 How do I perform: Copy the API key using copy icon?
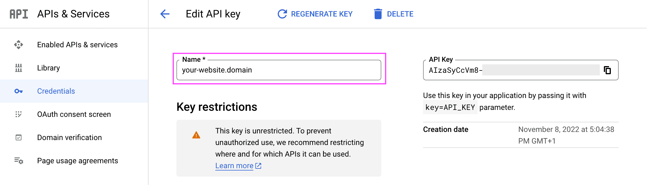[607, 70]
